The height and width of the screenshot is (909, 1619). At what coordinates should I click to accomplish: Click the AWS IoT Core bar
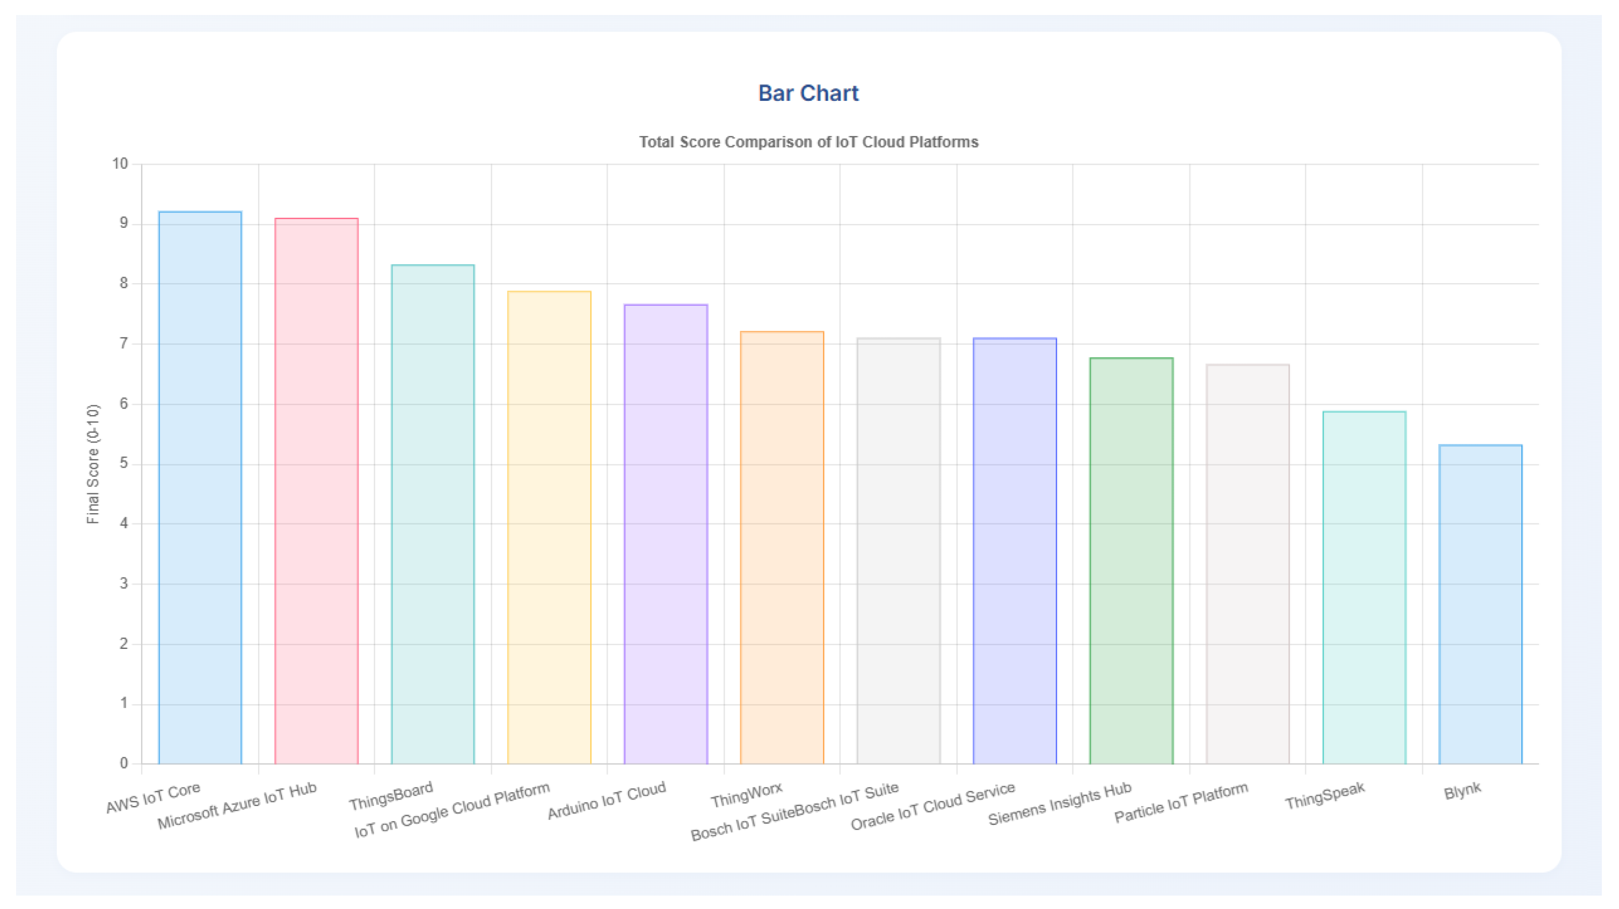point(200,487)
